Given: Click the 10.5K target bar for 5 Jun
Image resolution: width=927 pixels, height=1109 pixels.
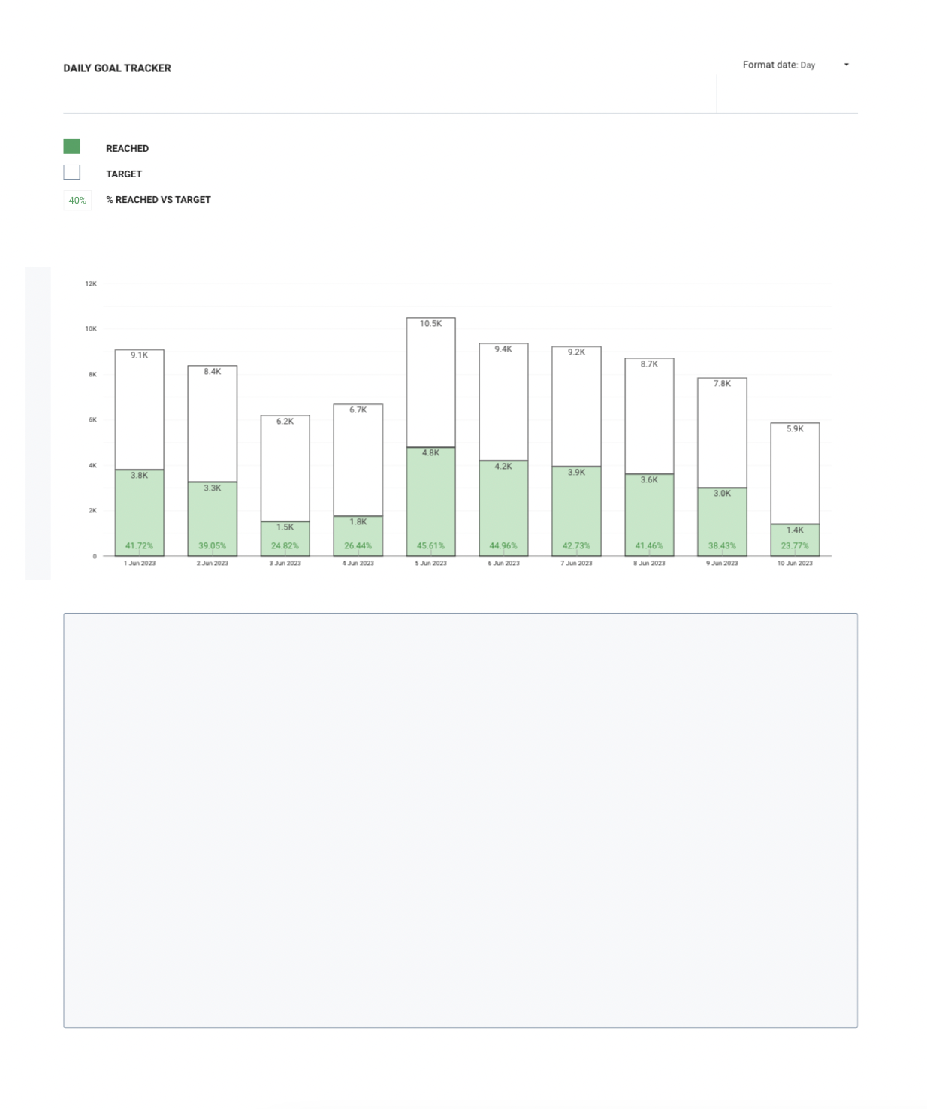Looking at the screenshot, I should 430,383.
